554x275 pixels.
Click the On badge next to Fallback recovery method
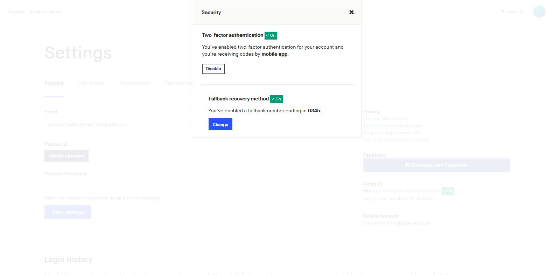(276, 99)
